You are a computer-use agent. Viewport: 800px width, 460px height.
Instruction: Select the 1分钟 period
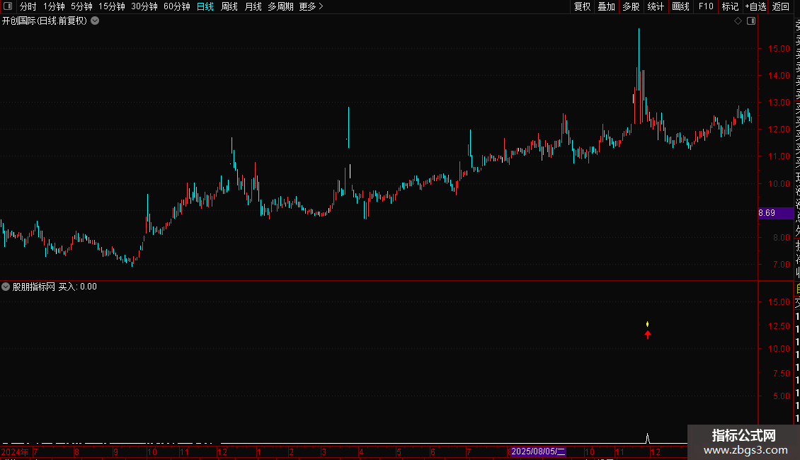point(54,6)
